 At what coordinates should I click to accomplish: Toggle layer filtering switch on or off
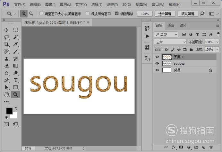pos(218,34)
